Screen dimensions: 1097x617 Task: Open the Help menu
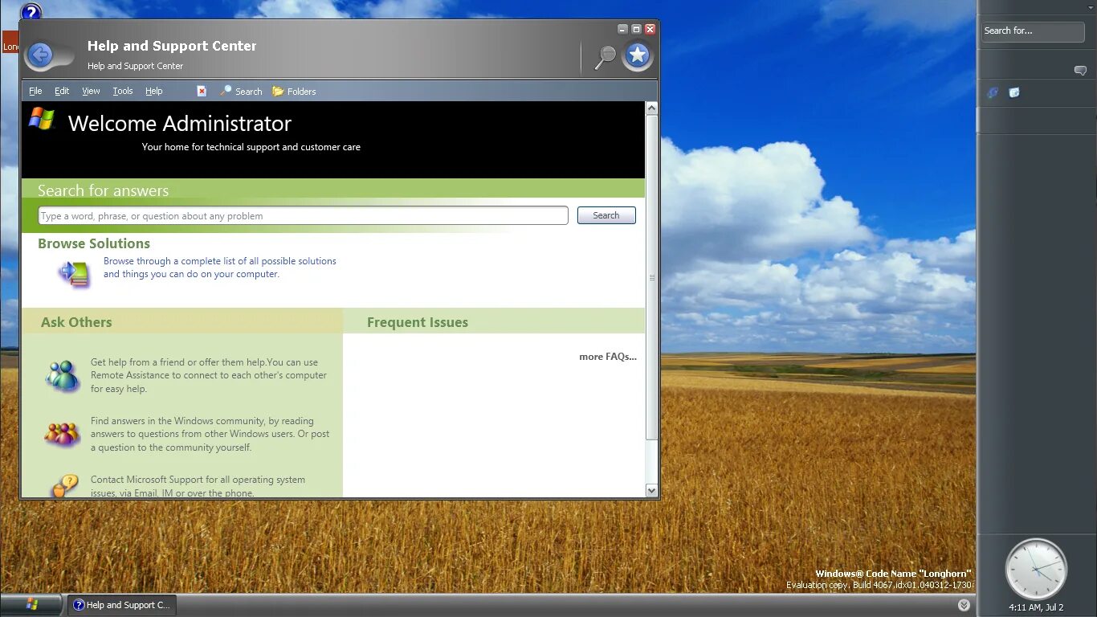[x=153, y=91]
